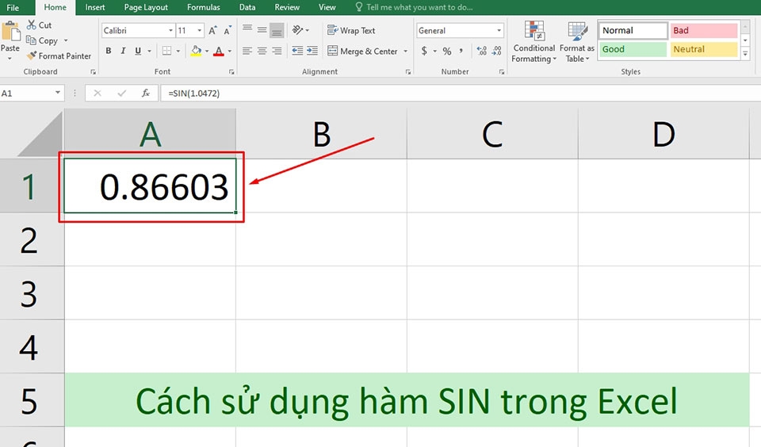Select the Format Painter brush
Viewport: 761px width, 447px height.
pos(32,55)
